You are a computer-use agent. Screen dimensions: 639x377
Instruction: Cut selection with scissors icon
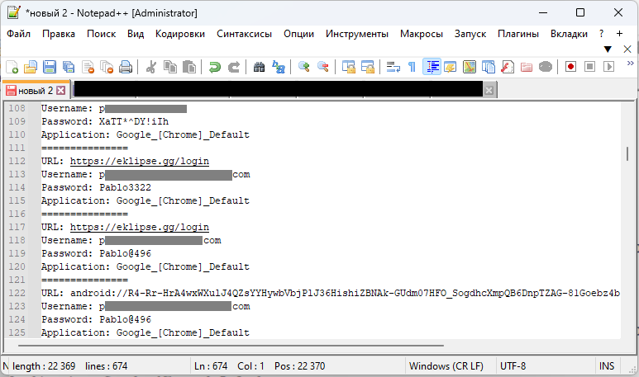[x=151, y=67]
